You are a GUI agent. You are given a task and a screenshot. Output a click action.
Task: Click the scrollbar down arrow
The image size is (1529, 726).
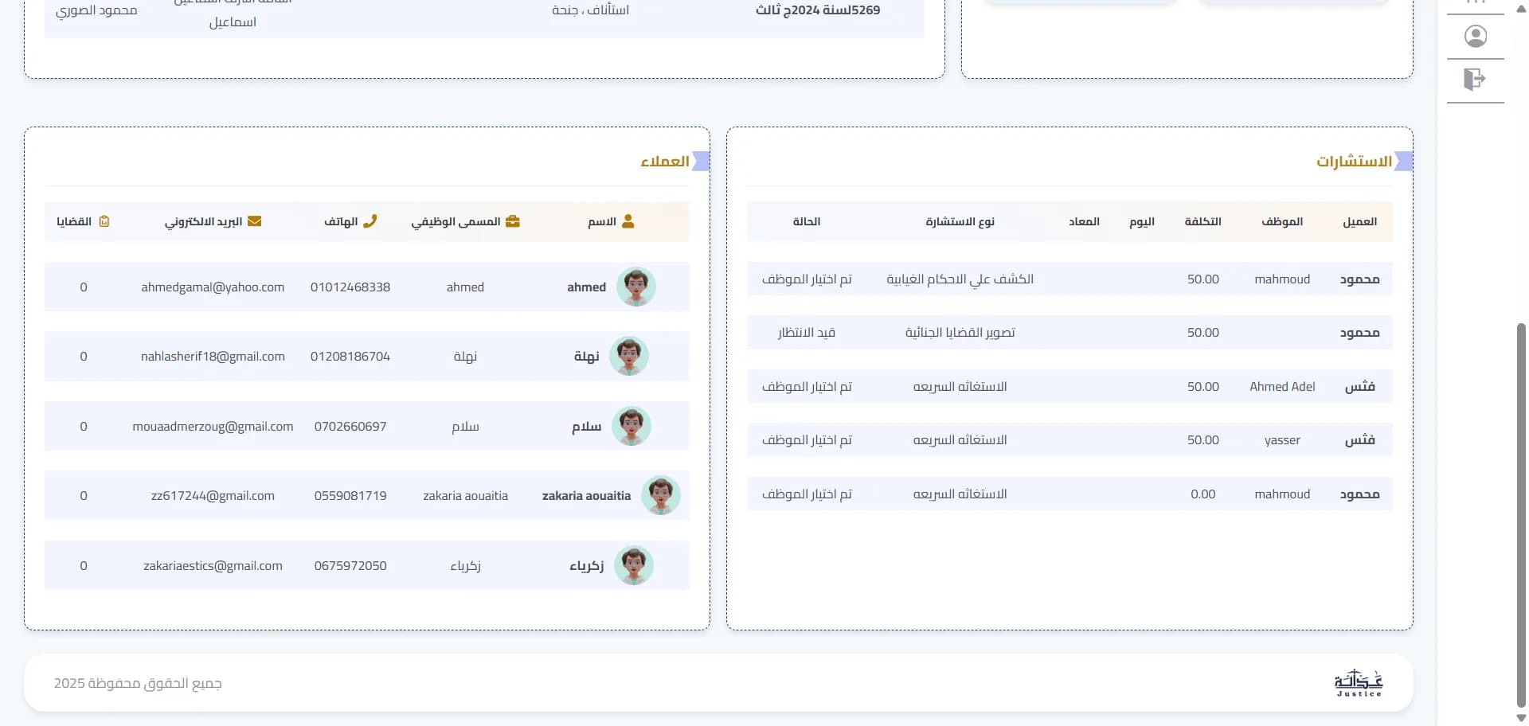tap(1521, 718)
